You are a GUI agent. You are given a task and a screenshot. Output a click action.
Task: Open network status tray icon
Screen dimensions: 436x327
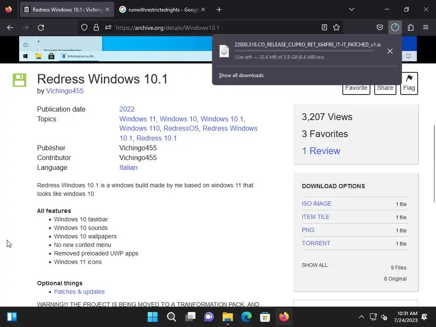[373, 317]
